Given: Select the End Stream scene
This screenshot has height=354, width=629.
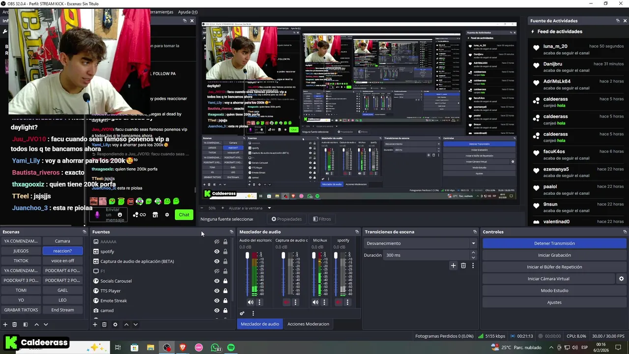Looking at the screenshot, I should point(62,310).
